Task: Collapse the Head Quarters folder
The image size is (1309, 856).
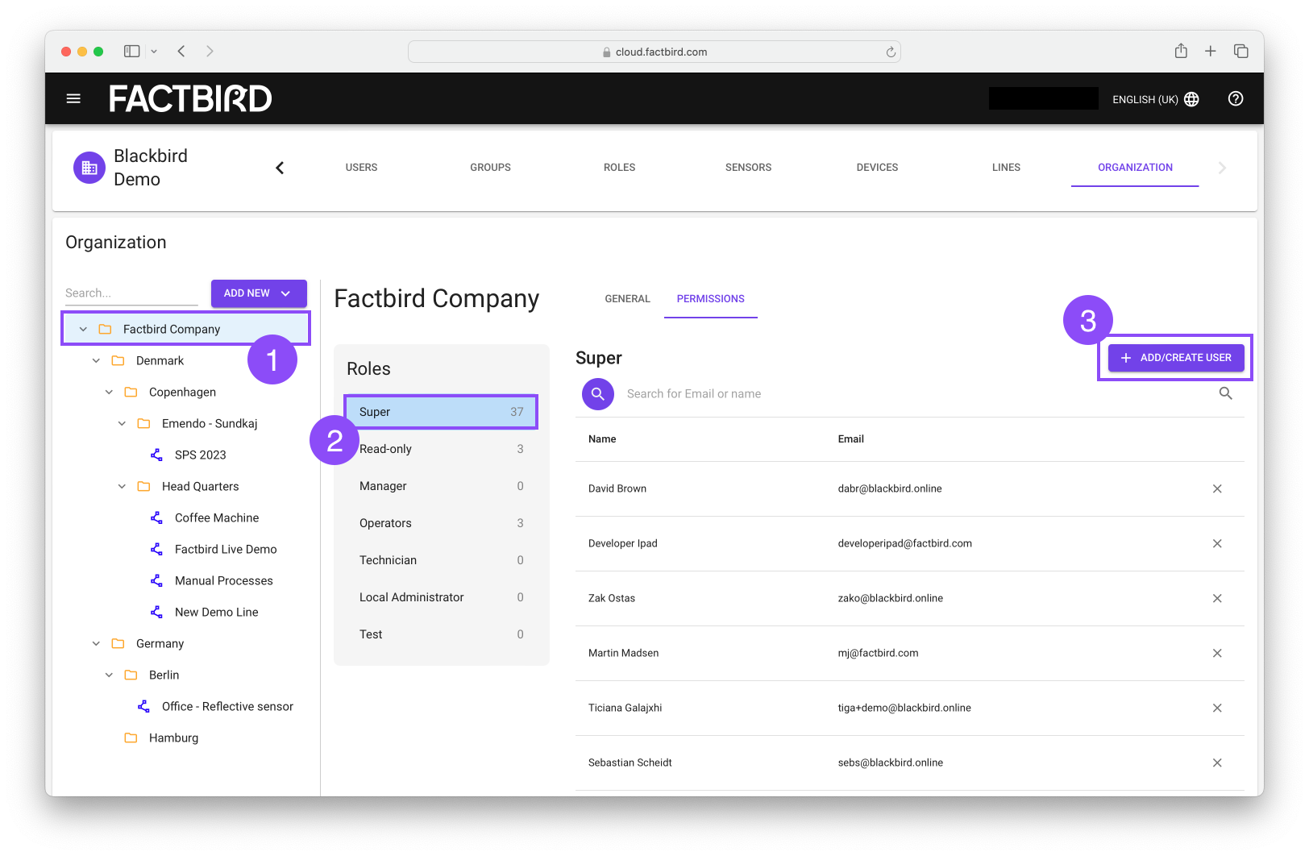Action: (x=122, y=486)
